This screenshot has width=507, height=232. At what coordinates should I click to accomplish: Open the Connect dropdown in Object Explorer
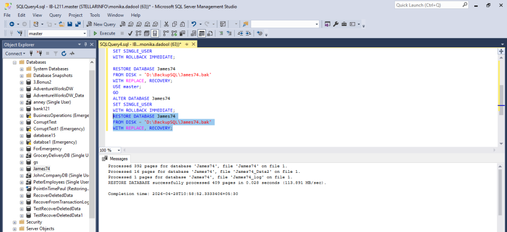pyautogui.click(x=15, y=53)
